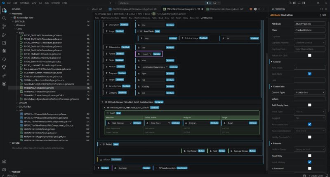Click the Confirmar button in Table2
The width and height of the screenshot is (330, 177).
pos(194,151)
